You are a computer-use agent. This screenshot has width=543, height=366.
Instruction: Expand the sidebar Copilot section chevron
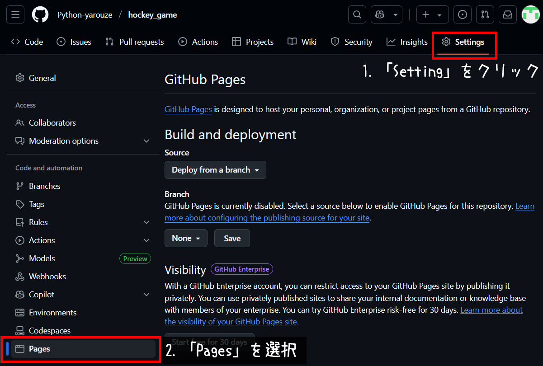point(146,295)
